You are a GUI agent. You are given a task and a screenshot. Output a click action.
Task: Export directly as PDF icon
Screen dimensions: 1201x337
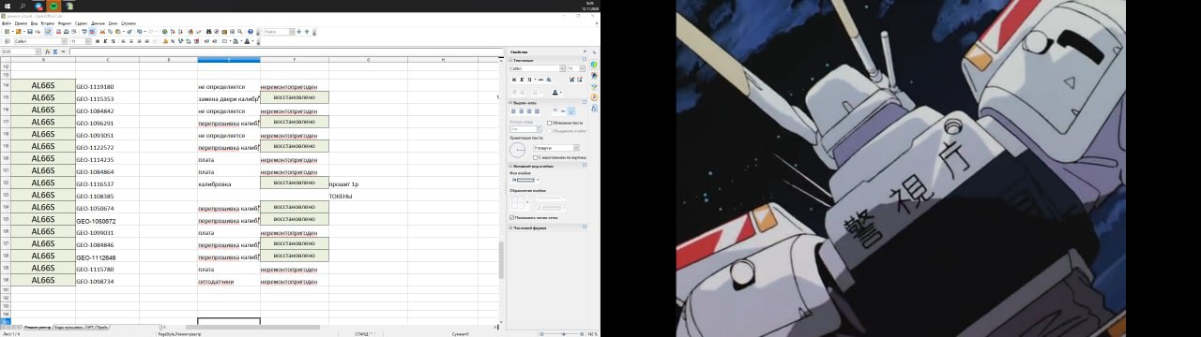click(58, 32)
